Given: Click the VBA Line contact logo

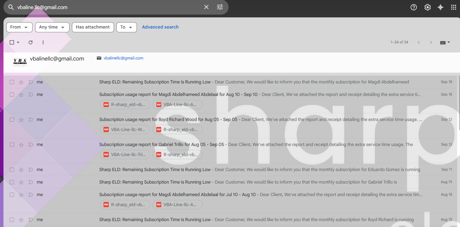Looking at the screenshot, I should tap(20, 62).
